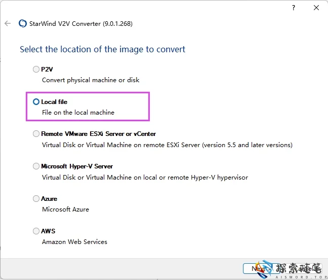Image resolution: width=328 pixels, height=280 pixels.
Task: Select the Azure radio option
Action: click(x=36, y=199)
